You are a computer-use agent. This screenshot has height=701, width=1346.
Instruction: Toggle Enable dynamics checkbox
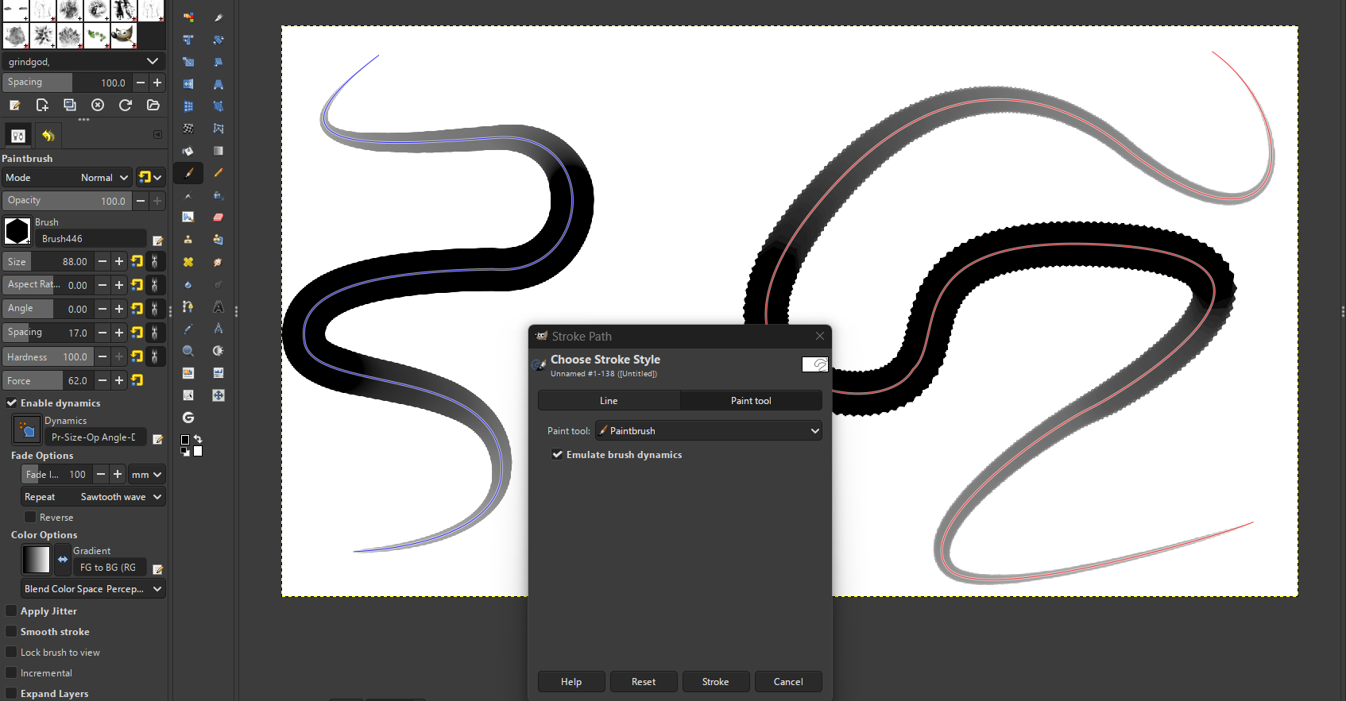pos(12,403)
